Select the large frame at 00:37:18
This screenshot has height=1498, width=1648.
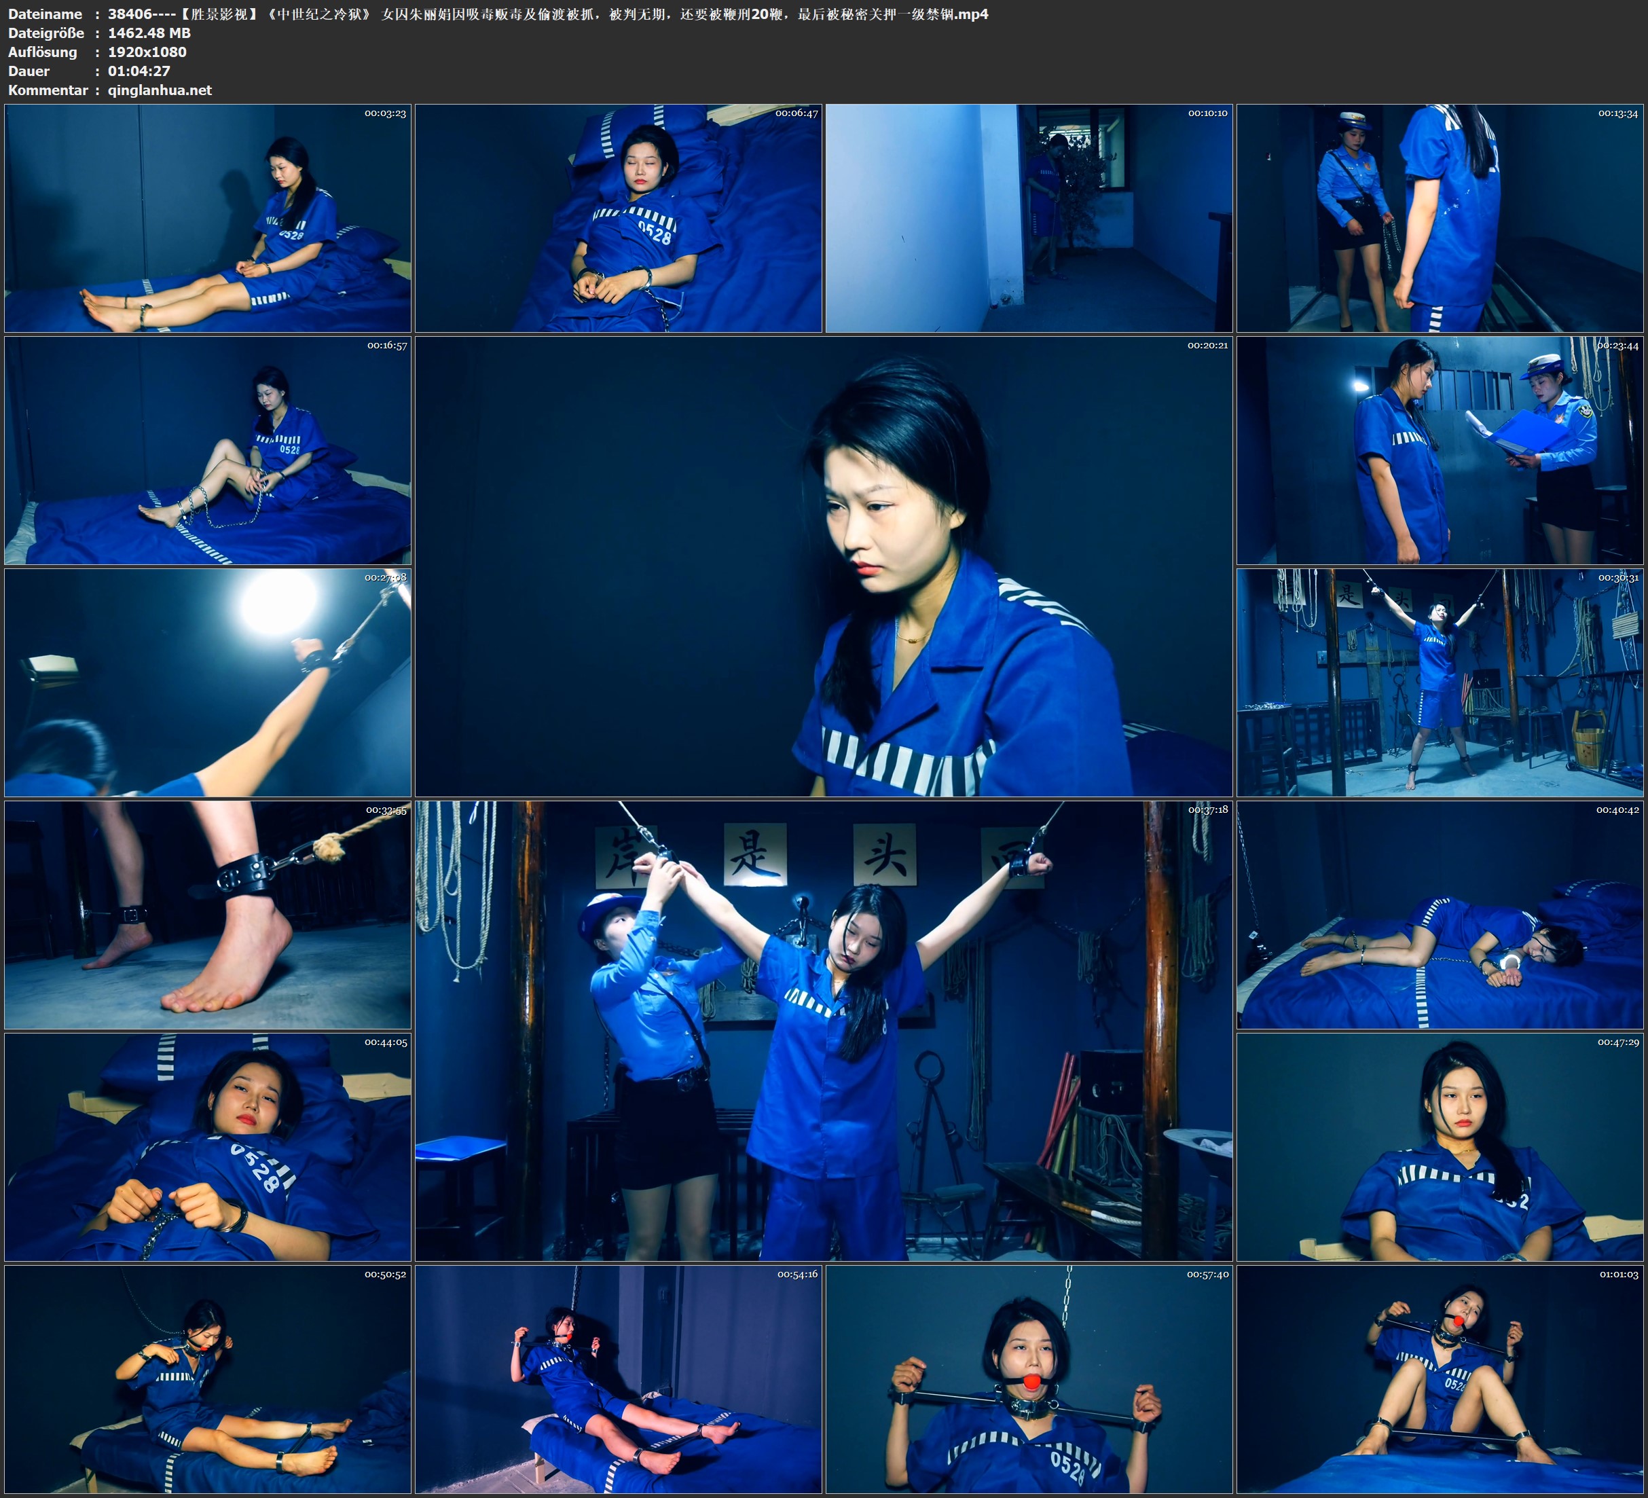[x=823, y=1030]
